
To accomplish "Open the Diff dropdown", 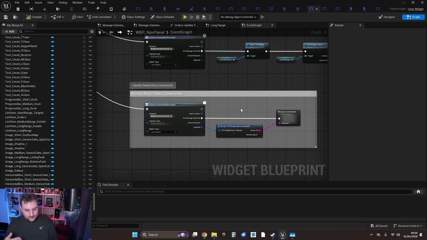I will (x=58, y=17).
